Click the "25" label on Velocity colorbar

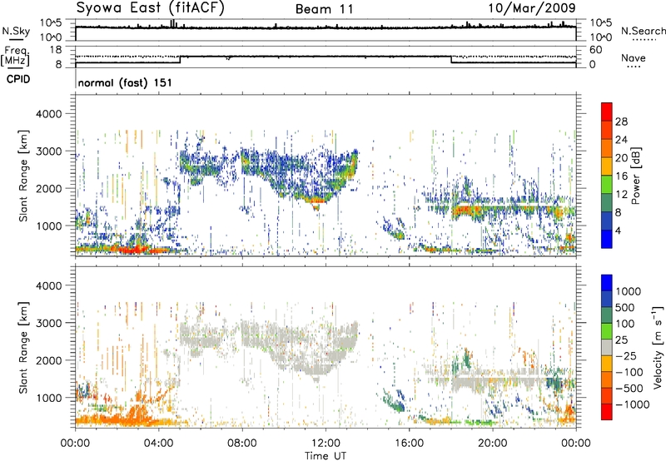621,340
